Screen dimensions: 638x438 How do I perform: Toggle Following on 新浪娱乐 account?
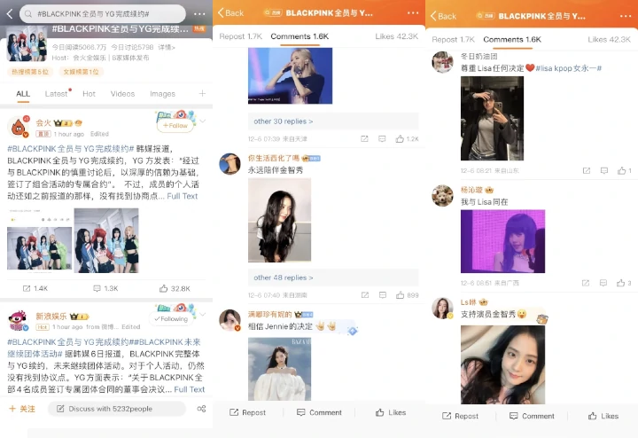pos(171,318)
